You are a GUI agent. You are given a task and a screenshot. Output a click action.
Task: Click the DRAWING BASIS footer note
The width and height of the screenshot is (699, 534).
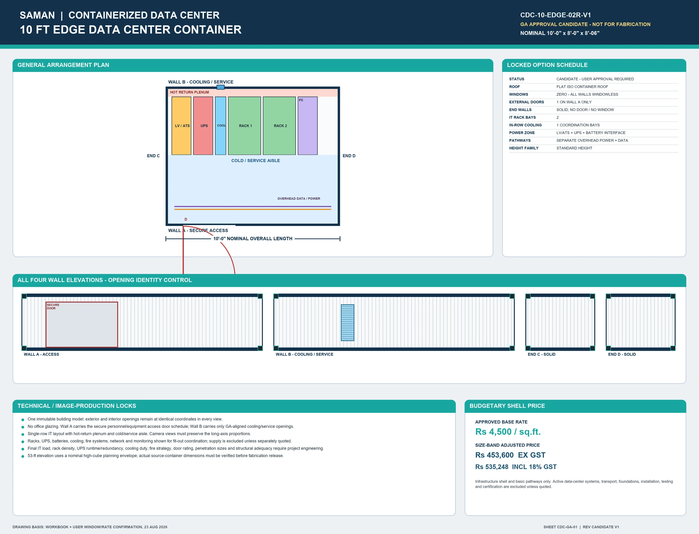pos(90,527)
